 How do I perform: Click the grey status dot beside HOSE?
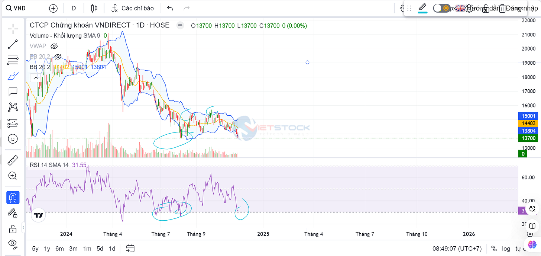click(180, 26)
